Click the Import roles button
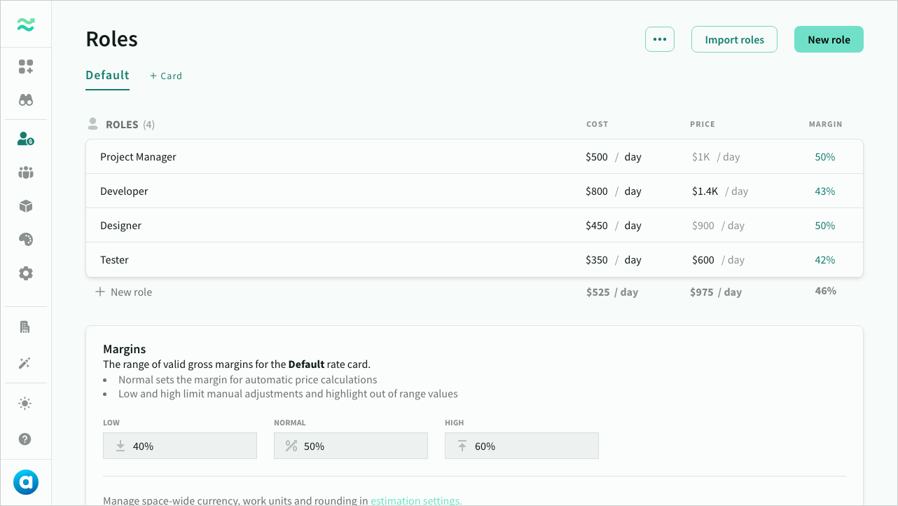 [734, 39]
